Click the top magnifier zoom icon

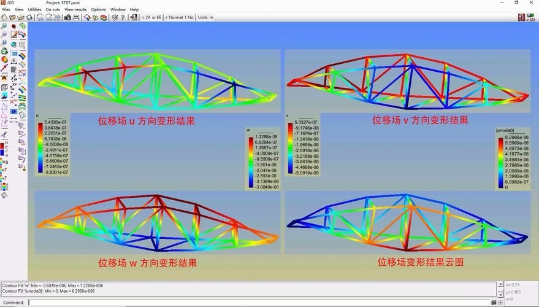pyautogui.click(x=4, y=26)
